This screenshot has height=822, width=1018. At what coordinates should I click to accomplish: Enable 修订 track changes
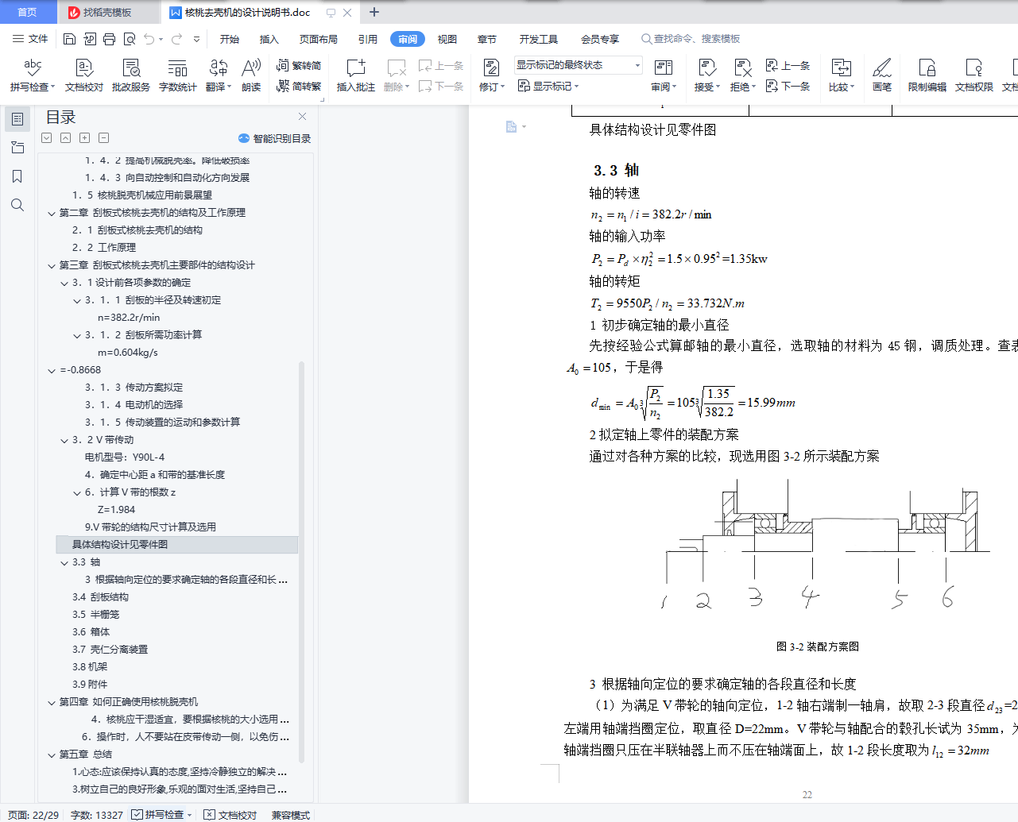click(491, 75)
